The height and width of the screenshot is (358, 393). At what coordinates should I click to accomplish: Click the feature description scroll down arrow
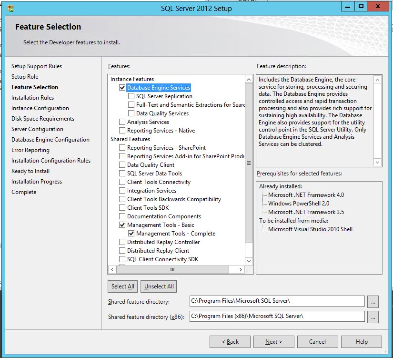tap(377, 163)
